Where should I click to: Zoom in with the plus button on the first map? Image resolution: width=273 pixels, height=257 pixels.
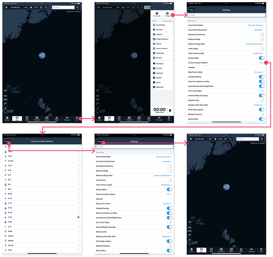coord(5,108)
